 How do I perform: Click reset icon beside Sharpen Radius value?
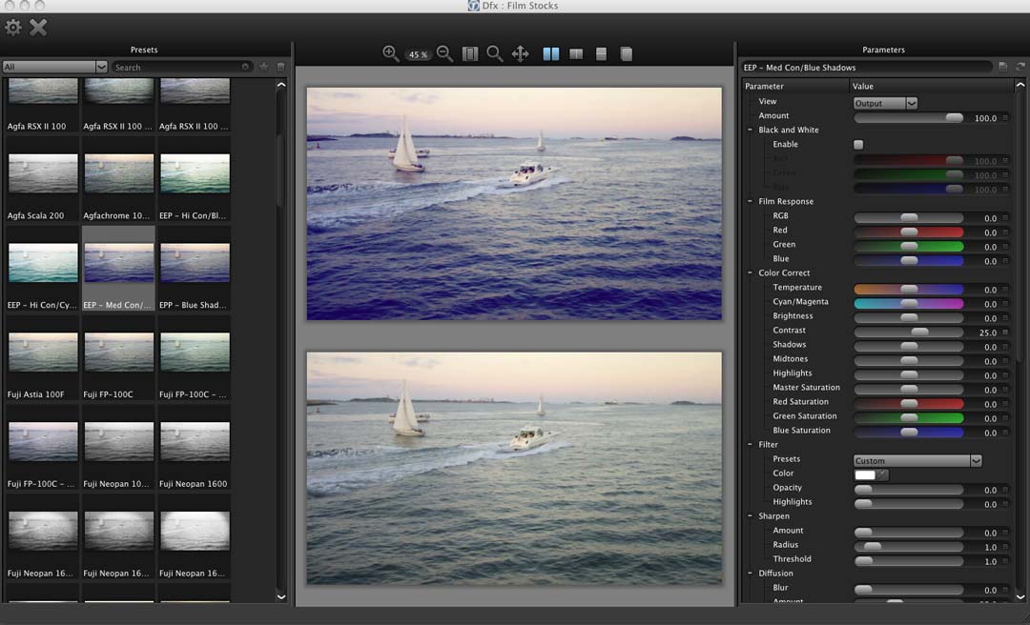coord(1005,547)
